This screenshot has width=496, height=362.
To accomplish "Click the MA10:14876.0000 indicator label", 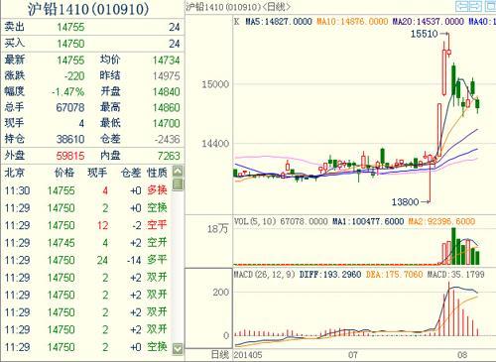I will 352,22.
